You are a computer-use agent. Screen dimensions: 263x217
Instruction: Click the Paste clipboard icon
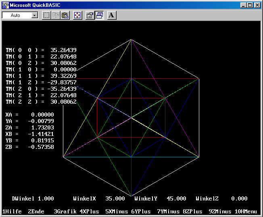click(x=65, y=15)
